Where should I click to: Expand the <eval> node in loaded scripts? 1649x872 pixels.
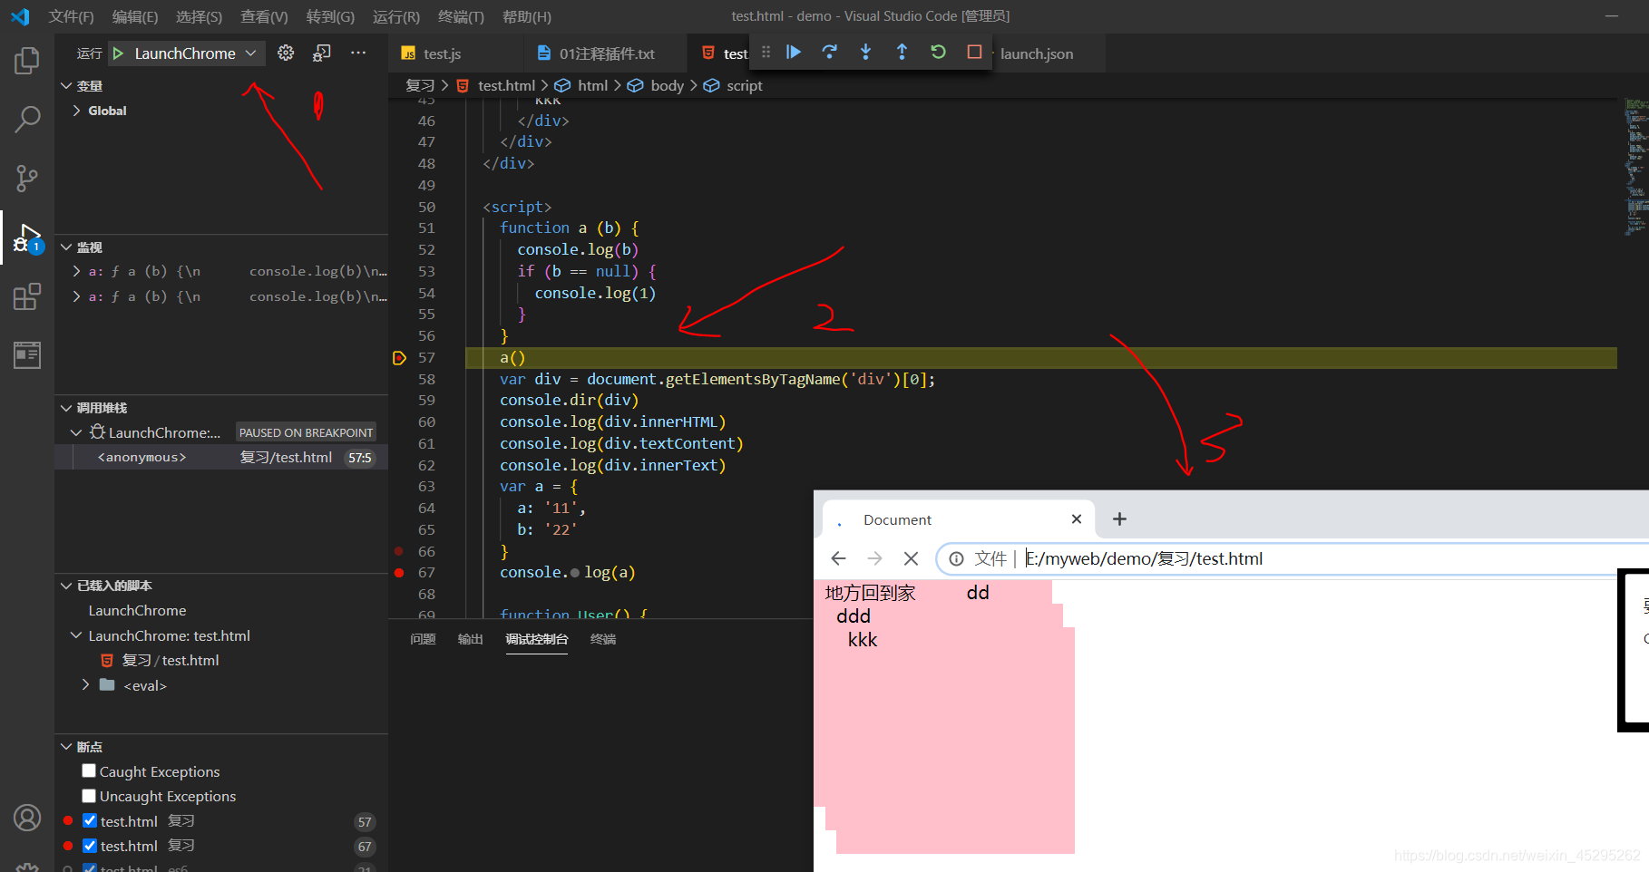click(85, 685)
